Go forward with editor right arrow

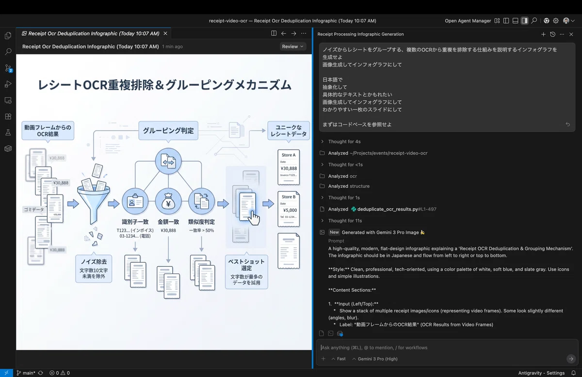[x=293, y=33]
